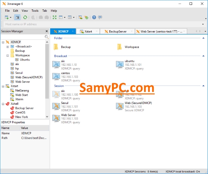The image size is (208, 174).
Task: Expand the <Broadcast> tree node
Action: click(8, 47)
